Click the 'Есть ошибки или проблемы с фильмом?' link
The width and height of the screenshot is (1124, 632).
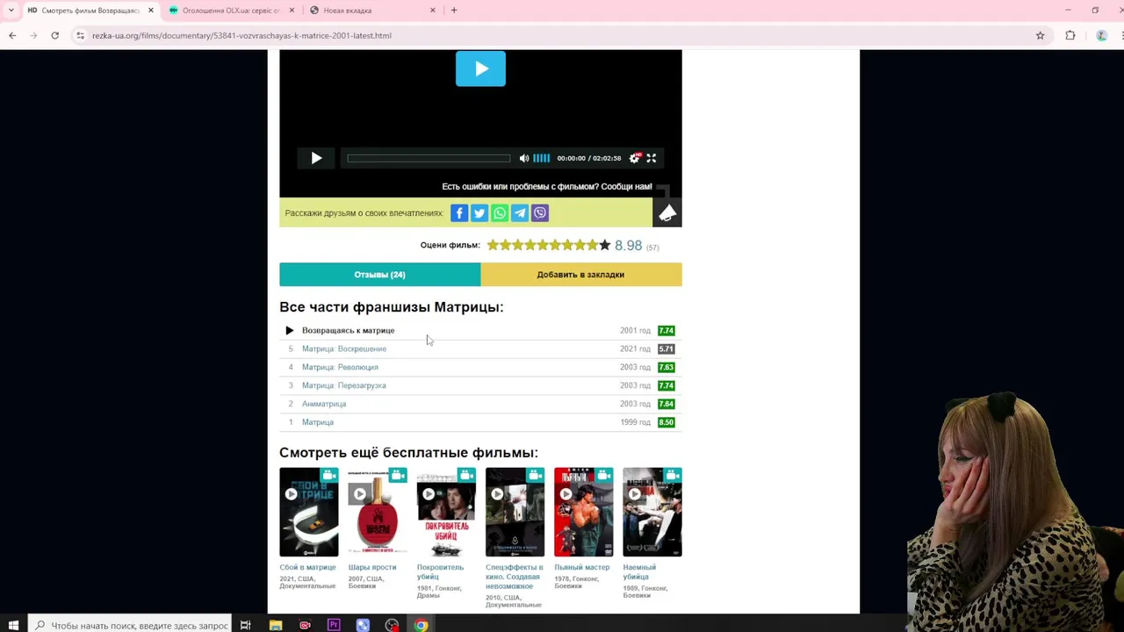(x=547, y=187)
